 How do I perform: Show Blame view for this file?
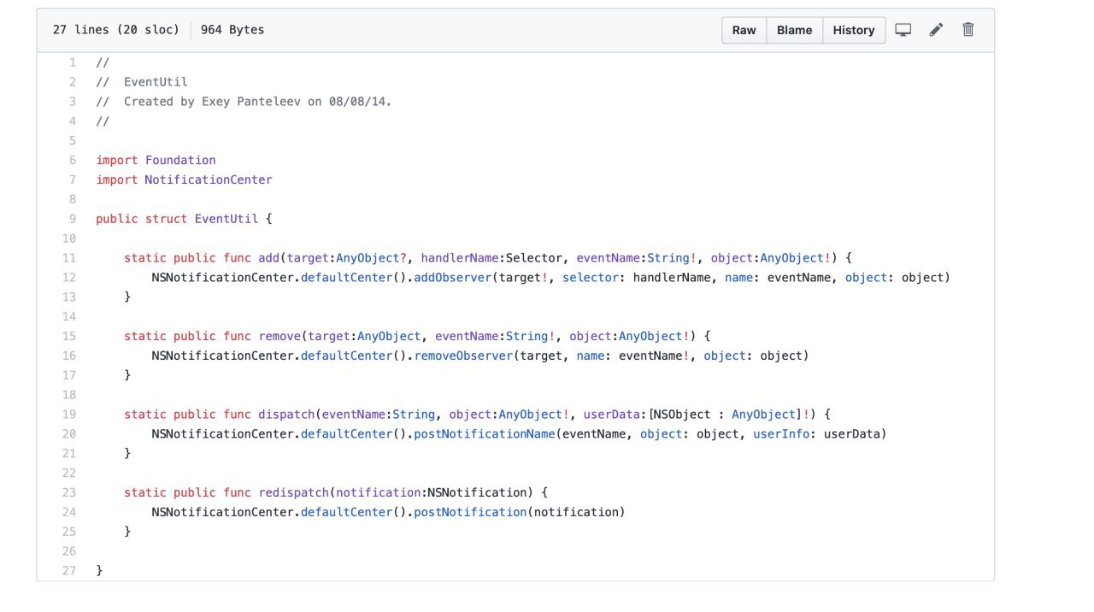click(794, 30)
